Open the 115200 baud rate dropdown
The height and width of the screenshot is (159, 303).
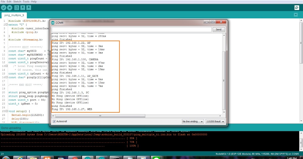tap(215, 121)
